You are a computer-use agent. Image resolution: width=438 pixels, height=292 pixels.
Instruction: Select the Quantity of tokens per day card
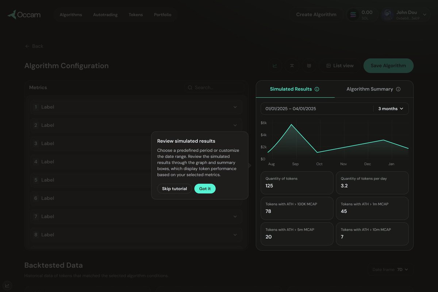tap(372, 183)
